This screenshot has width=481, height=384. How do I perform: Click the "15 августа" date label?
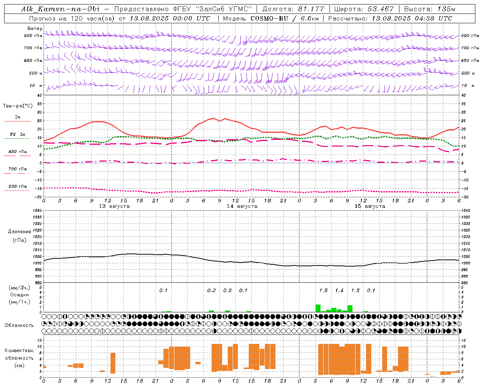pos(370,206)
